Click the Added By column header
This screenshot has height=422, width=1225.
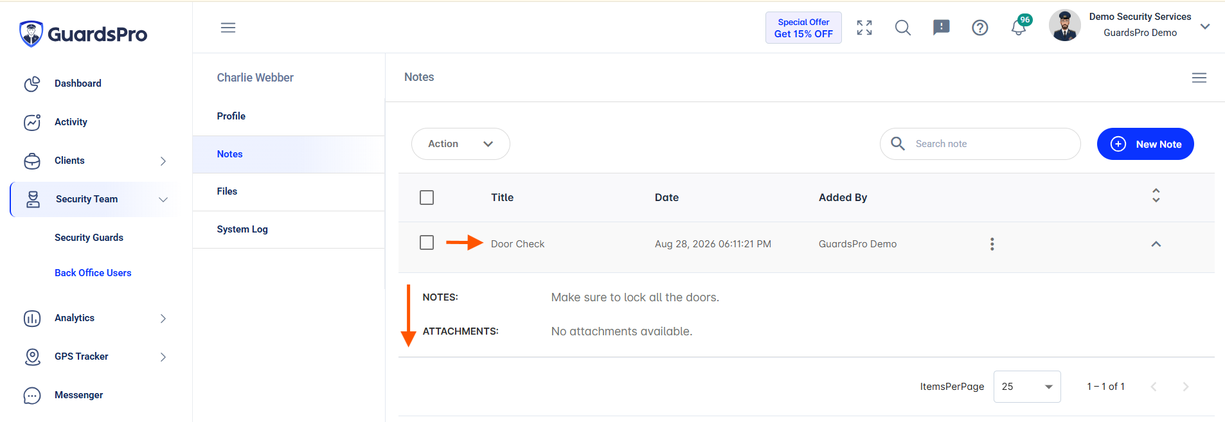click(x=843, y=198)
